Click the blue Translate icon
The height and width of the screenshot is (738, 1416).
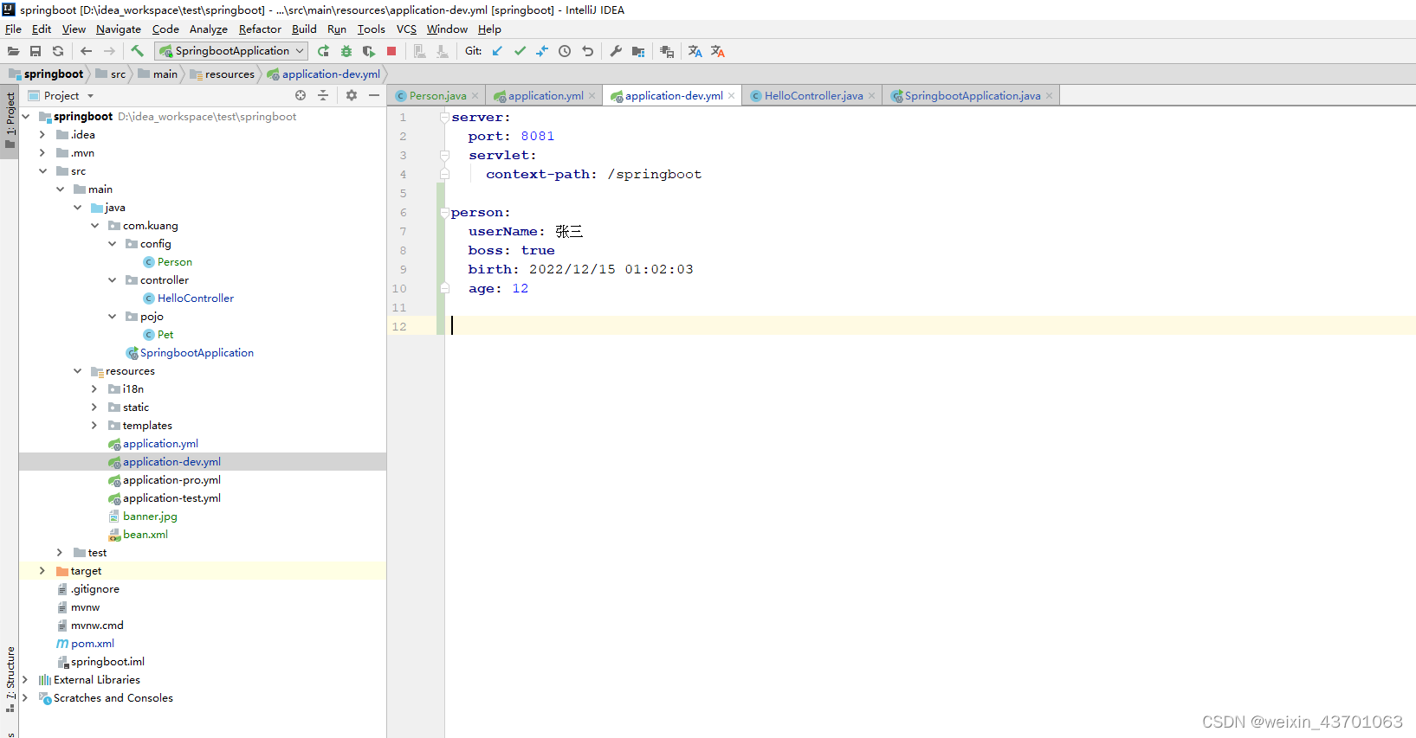(695, 51)
